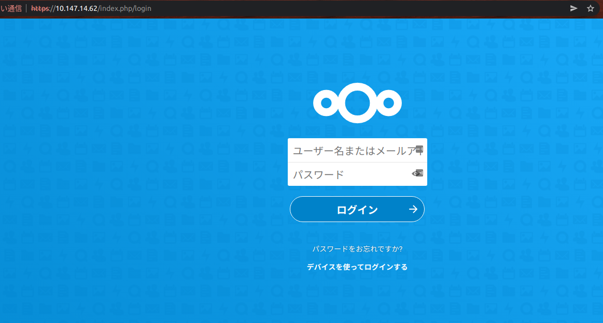Click the send/share page icon
Screen dimensions: 603x323
coord(573,8)
